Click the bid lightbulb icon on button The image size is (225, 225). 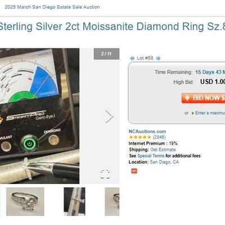(187, 98)
